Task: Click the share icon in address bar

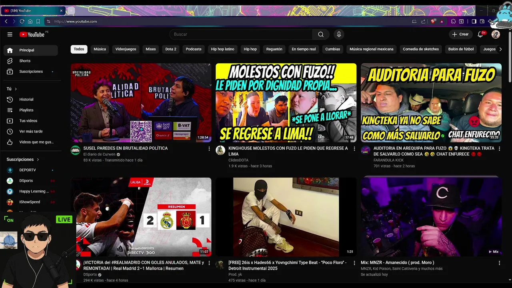Action: point(423,21)
